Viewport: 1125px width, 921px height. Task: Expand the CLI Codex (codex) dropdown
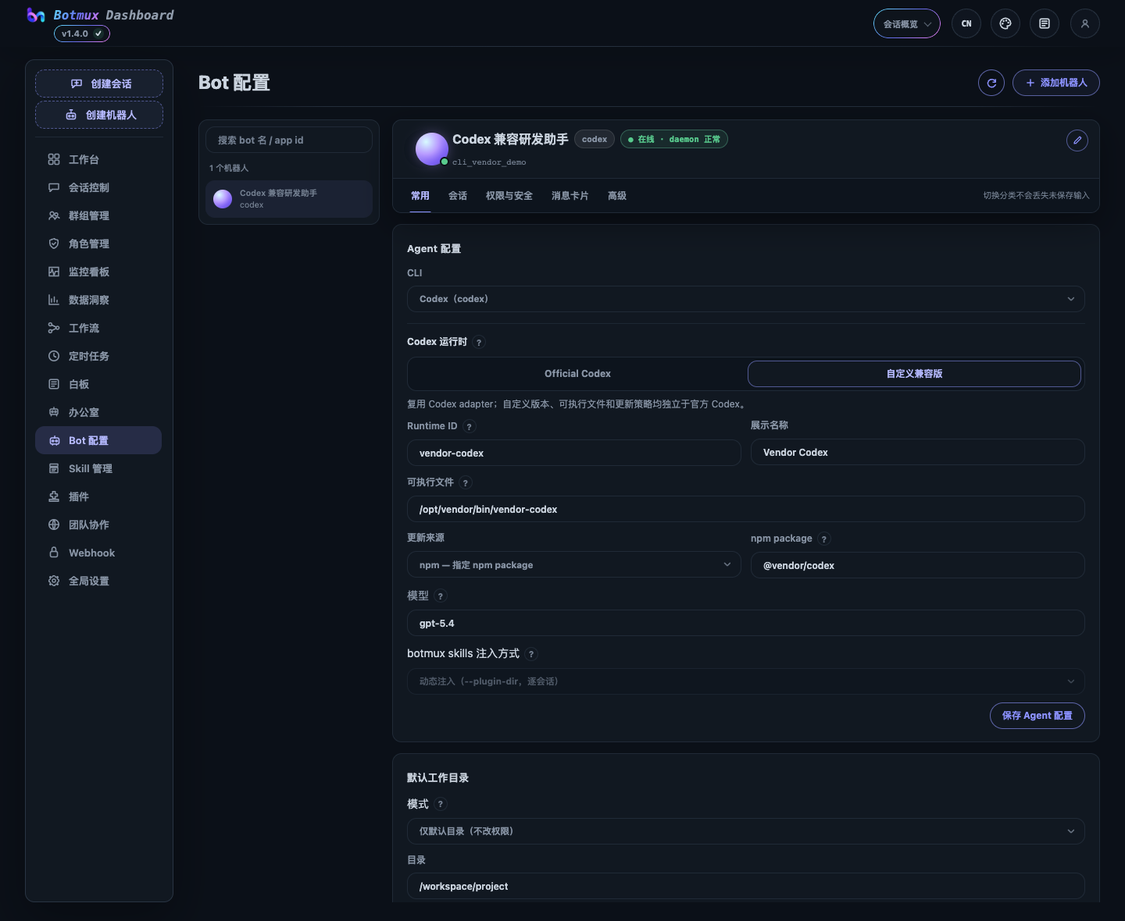(746, 299)
